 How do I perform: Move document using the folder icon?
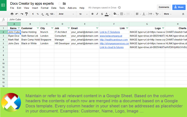click(x=64, y=4)
